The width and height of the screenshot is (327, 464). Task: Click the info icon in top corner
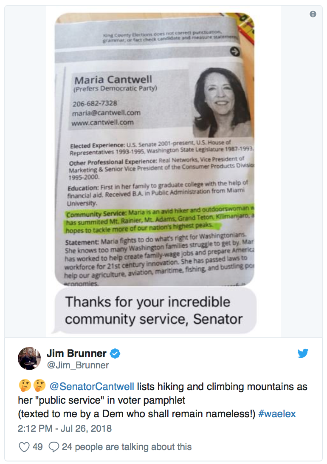(x=313, y=14)
